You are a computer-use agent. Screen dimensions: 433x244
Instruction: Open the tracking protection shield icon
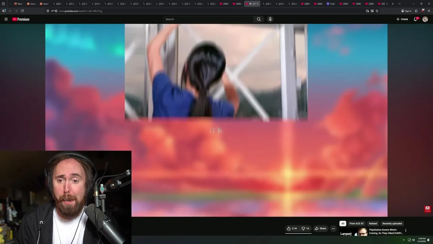tap(48, 11)
